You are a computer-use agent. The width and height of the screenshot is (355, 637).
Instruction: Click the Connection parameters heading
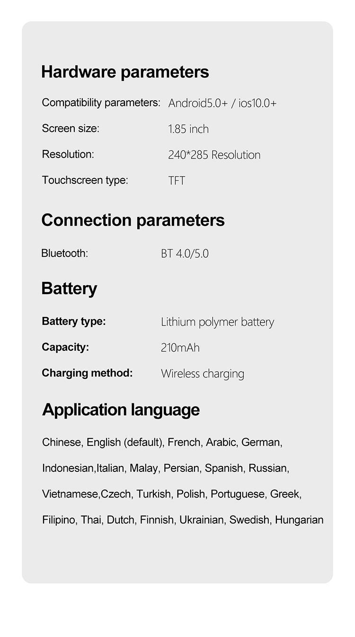133,220
